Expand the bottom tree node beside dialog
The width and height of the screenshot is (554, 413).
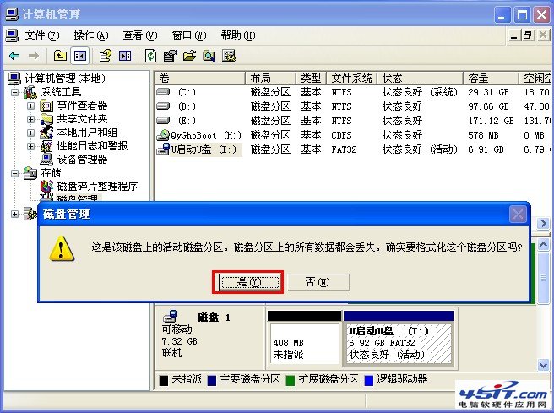tap(15, 214)
